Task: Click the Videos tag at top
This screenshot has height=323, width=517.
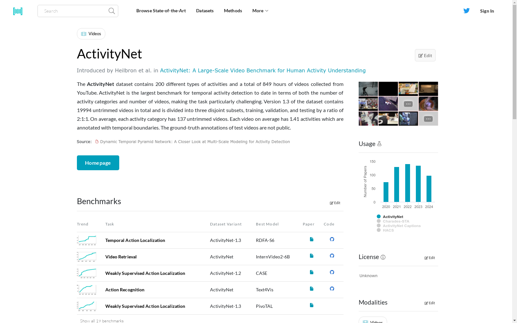Action: pyautogui.click(x=91, y=34)
